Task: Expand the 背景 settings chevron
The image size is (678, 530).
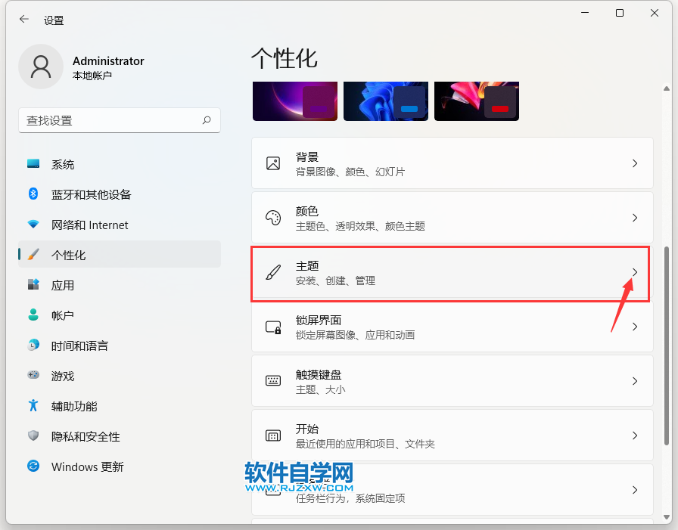Action: click(x=635, y=163)
